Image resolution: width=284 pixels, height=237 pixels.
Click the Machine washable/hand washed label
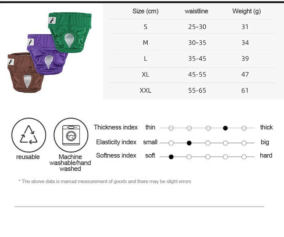point(70,163)
